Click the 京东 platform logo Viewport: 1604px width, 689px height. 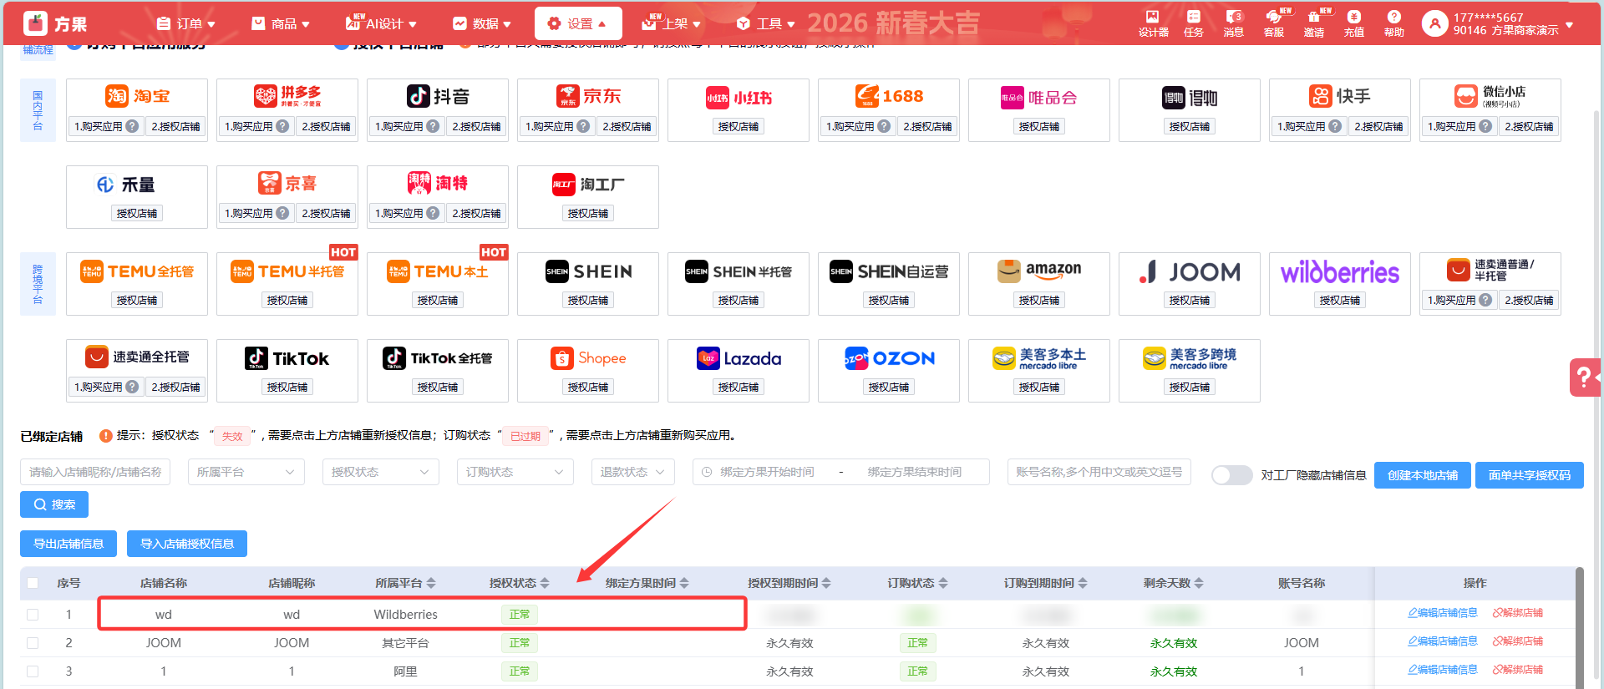coord(588,96)
